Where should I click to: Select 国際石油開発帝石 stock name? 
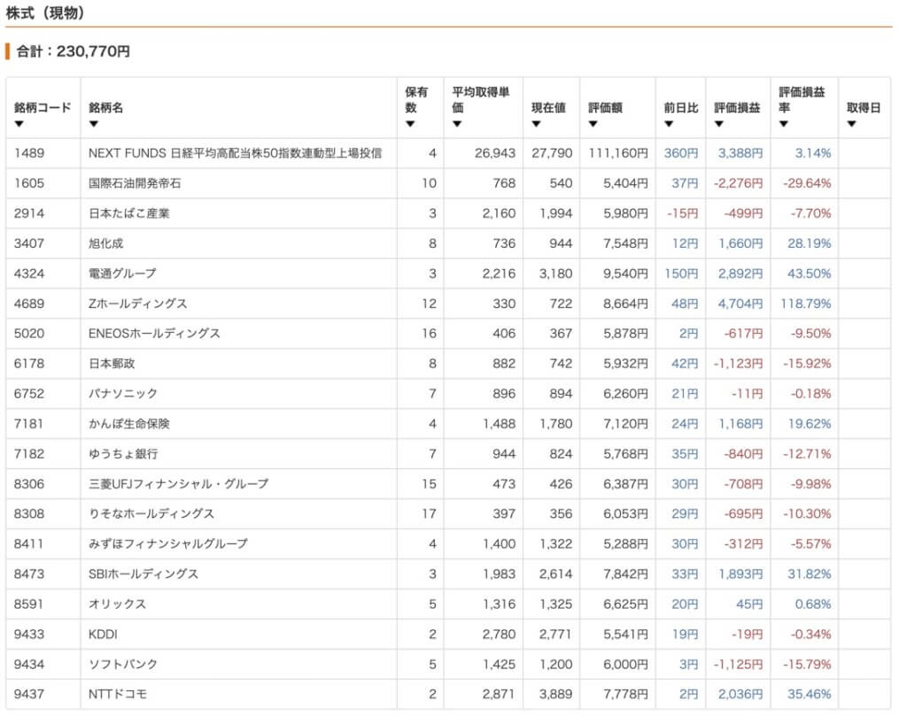click(135, 183)
